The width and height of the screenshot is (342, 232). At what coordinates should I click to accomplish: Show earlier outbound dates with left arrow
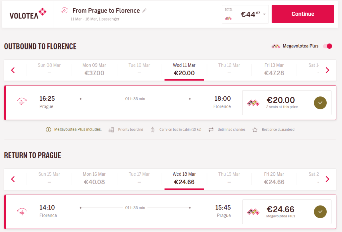coord(13,70)
